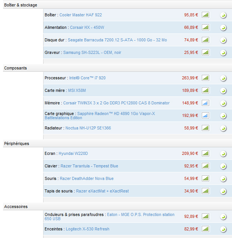Click the arrow icon next to Samsung SH-S223L

coord(223,53)
